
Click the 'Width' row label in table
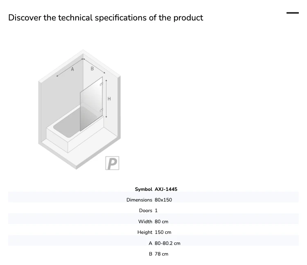(x=145, y=222)
